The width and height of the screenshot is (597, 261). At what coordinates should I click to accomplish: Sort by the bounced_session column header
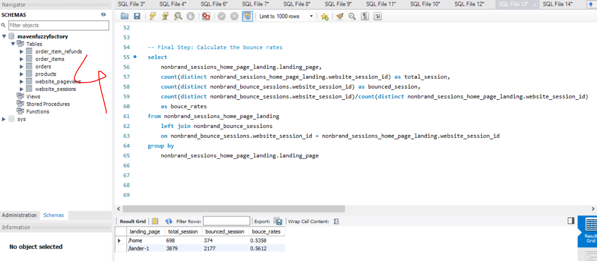225,232
